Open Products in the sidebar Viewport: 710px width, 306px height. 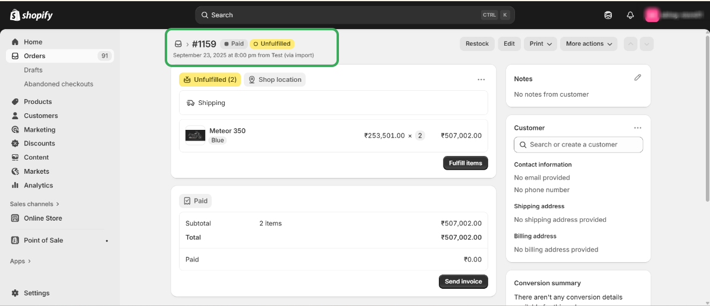(x=37, y=101)
